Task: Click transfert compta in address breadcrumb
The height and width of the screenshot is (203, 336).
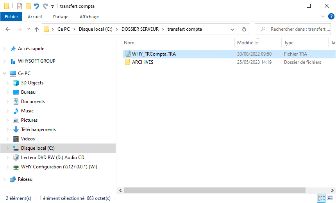Action: pyautogui.click(x=185, y=29)
